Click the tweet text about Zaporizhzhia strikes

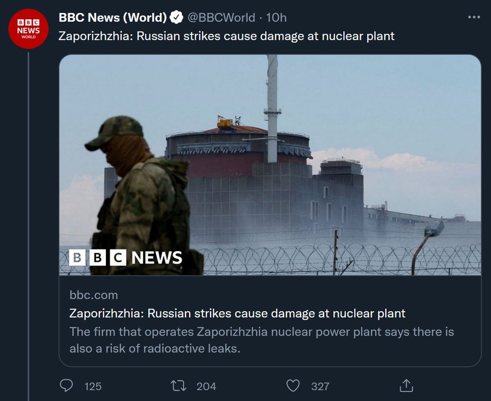[226, 37]
